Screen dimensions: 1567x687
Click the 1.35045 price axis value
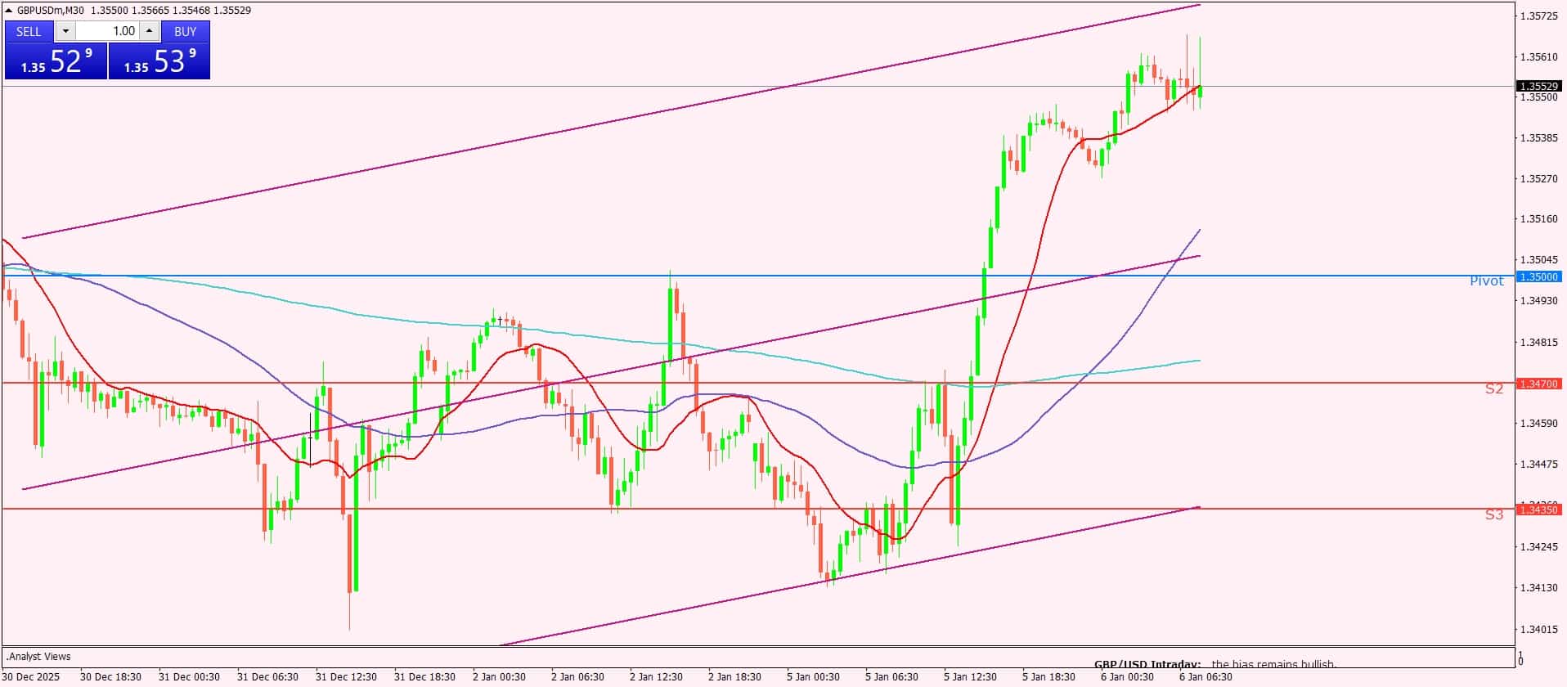pos(1538,260)
